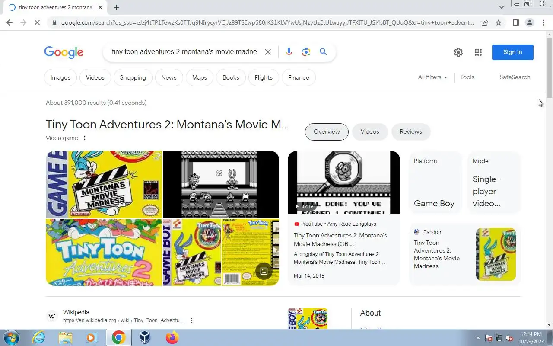This screenshot has width=553, height=346.
Task: Open the Tiny Toon Adventures 2 logo image
Action: click(x=104, y=252)
